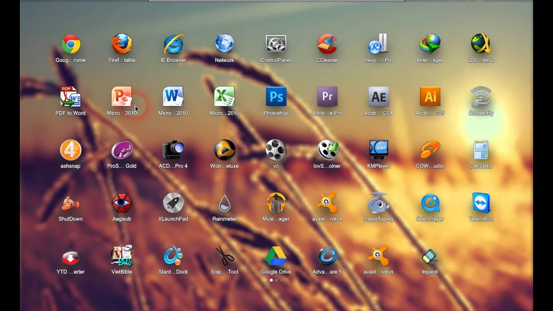Launch the PDF to Word converter

[70, 97]
